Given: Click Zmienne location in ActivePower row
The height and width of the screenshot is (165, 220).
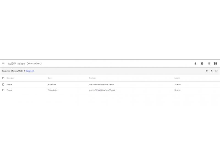Looking at the screenshot, I should coord(177,84).
